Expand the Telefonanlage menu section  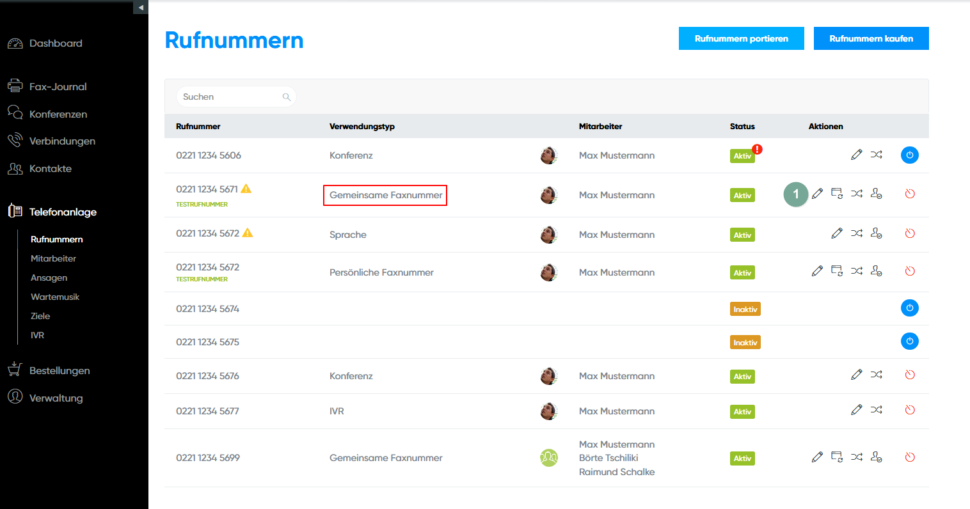coord(63,212)
